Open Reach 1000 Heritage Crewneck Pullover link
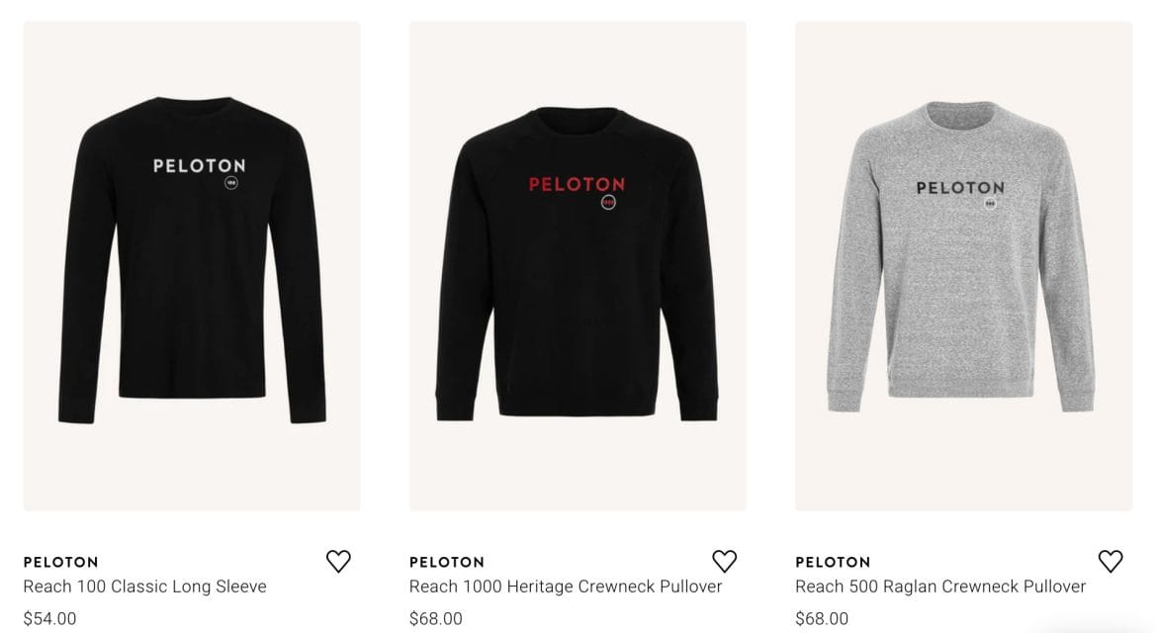This screenshot has height=633, width=1157. click(566, 587)
